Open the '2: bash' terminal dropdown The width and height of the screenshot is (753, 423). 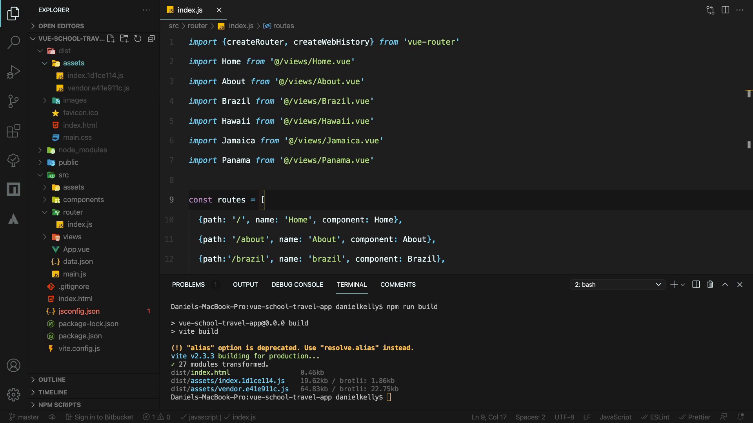point(617,285)
